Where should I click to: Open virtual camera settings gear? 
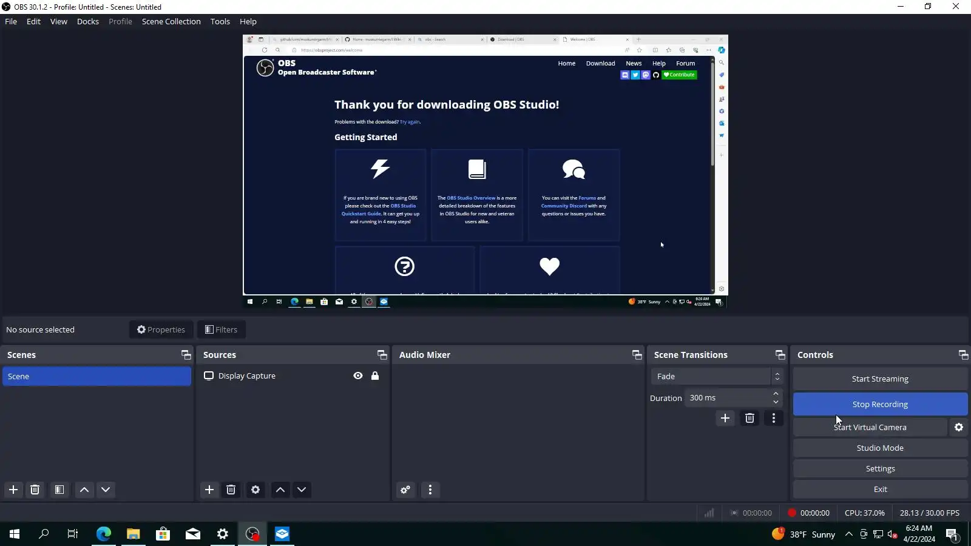click(959, 427)
